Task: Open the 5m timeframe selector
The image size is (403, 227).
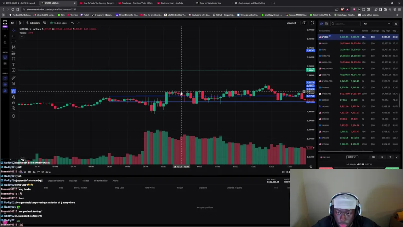Action: [x=13, y=23]
